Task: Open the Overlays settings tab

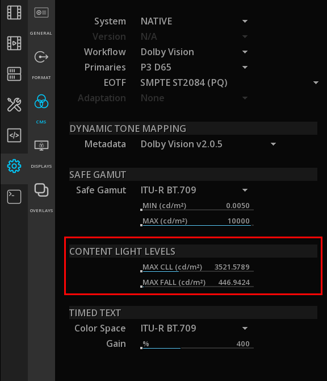Action: pos(41,198)
